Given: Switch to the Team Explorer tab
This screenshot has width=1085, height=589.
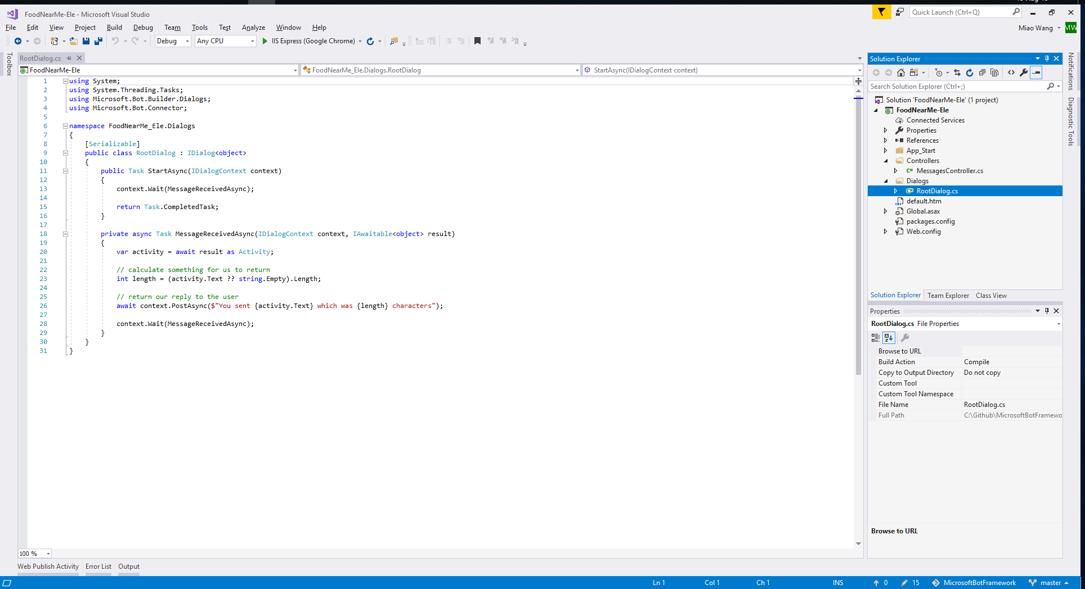Looking at the screenshot, I should click(x=948, y=296).
